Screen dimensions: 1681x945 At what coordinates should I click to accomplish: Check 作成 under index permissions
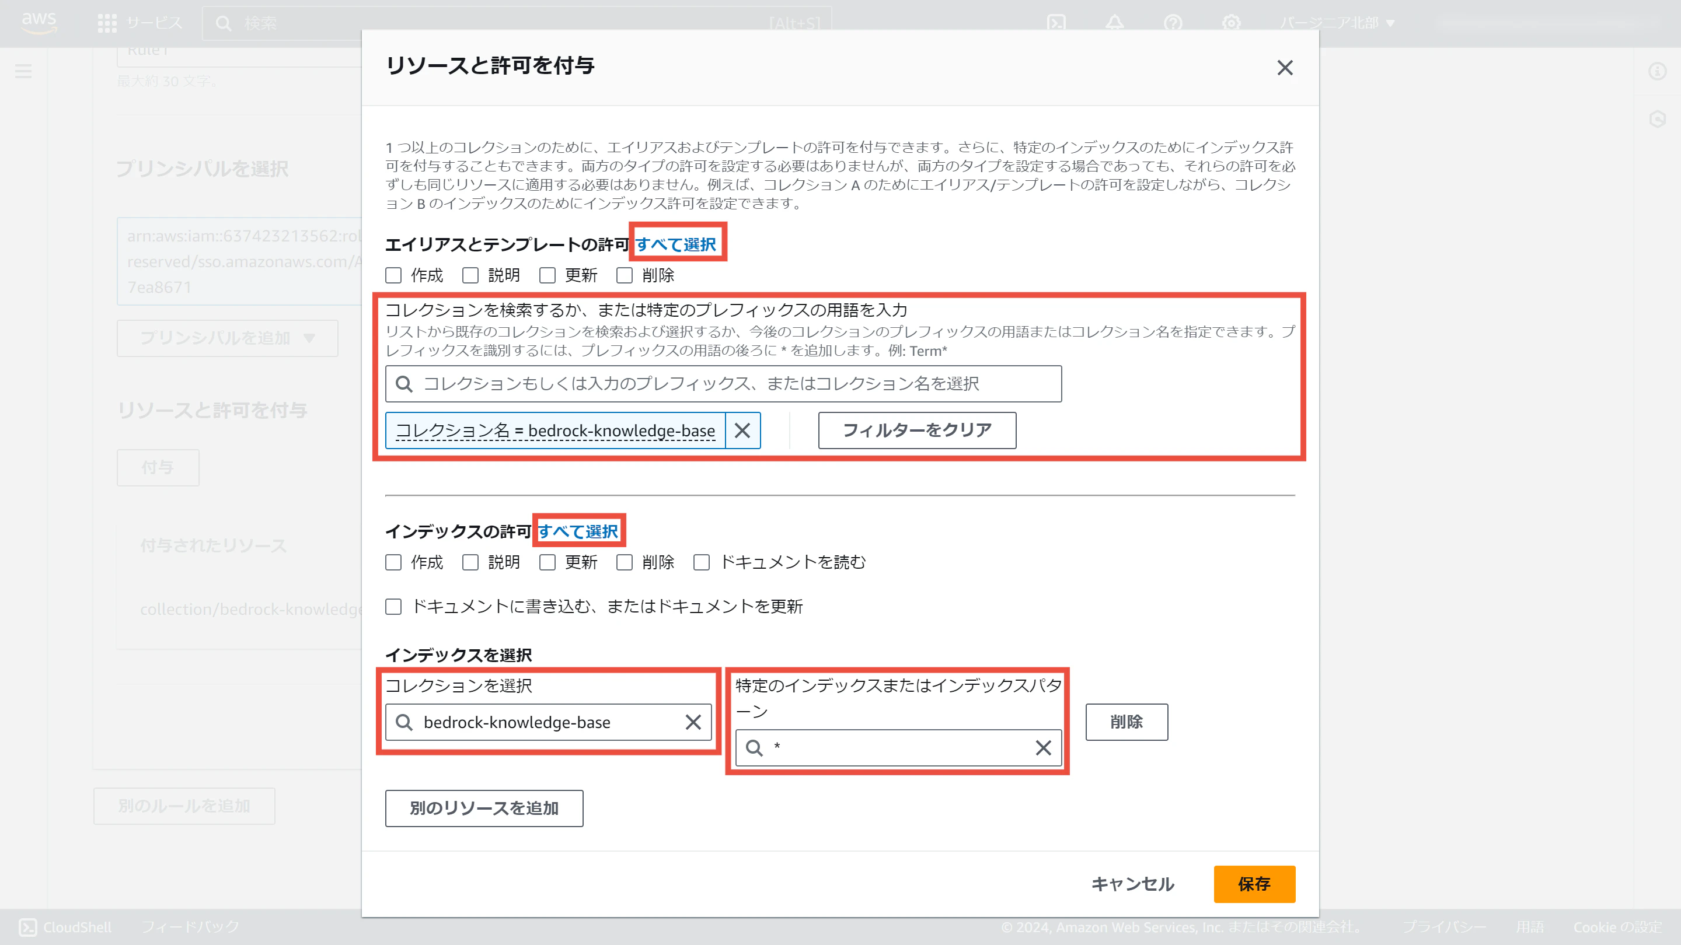click(393, 562)
